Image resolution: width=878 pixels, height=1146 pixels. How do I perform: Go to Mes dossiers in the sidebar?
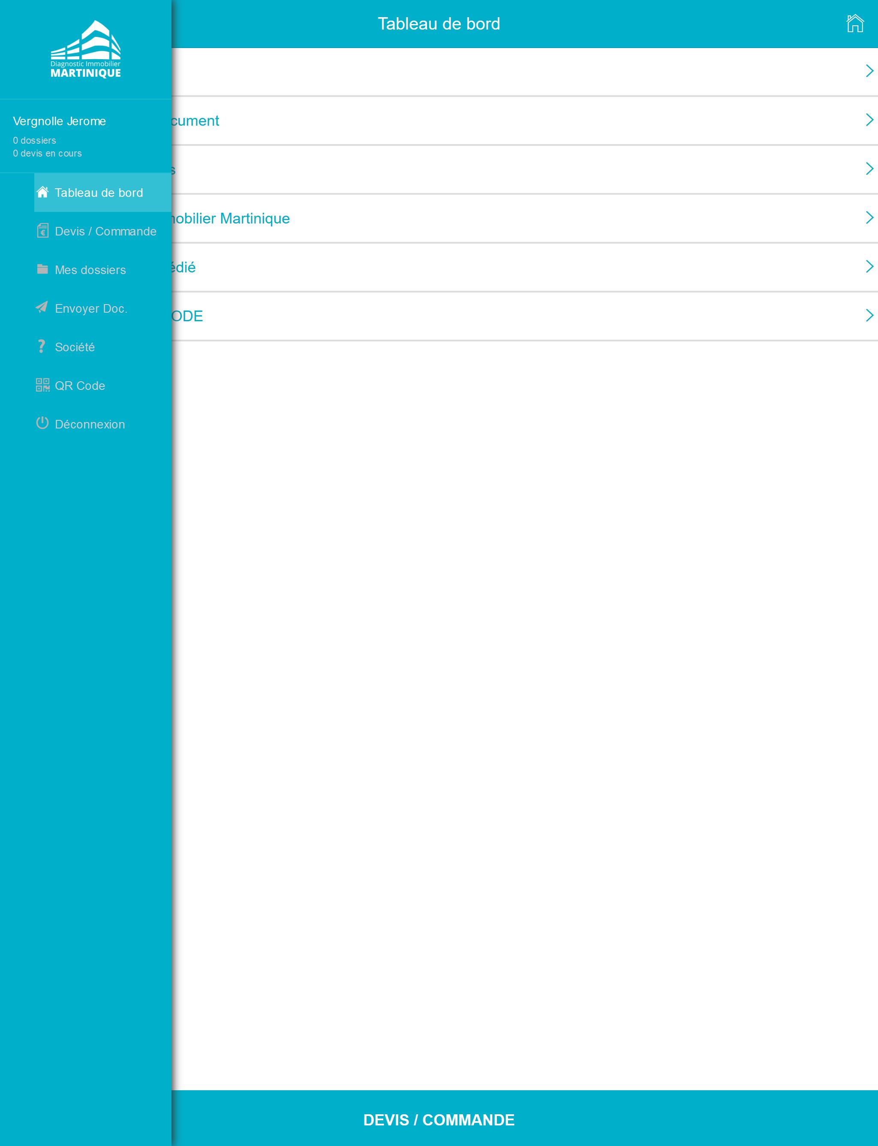click(103, 270)
